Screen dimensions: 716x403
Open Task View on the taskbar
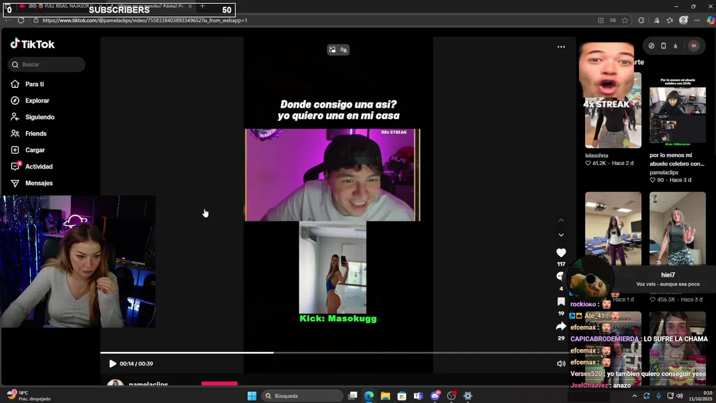[x=352, y=396]
